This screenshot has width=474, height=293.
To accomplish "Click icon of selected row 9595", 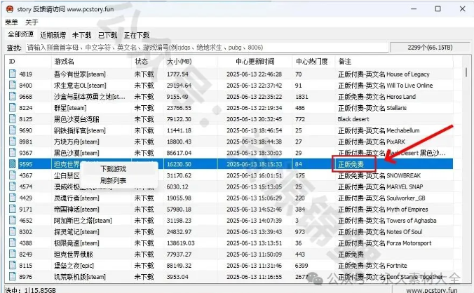I will point(13,164).
